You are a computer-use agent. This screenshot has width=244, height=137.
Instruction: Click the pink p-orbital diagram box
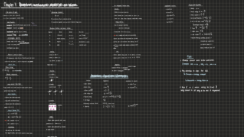[x=52, y=107]
